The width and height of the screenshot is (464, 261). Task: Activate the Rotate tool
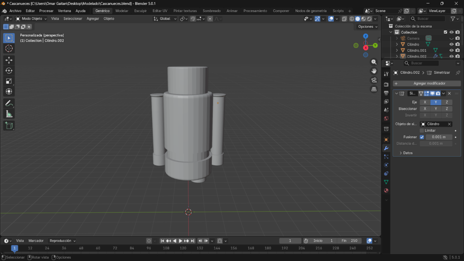[x=9, y=70]
